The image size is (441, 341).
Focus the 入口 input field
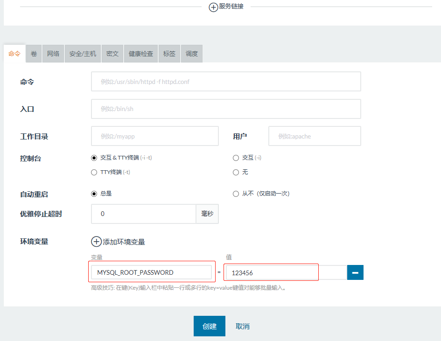pos(226,109)
